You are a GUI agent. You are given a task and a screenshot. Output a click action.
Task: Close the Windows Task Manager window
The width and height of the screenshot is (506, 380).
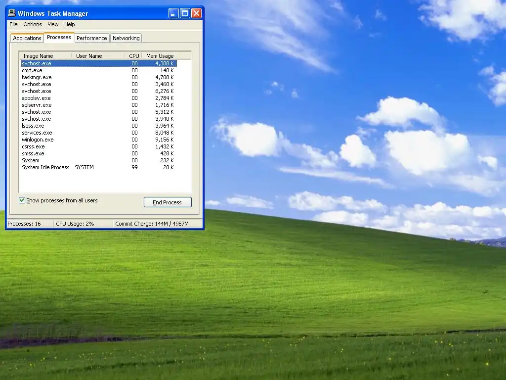[x=197, y=13]
